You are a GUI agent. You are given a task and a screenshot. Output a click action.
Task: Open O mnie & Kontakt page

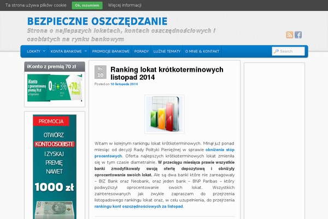click(202, 51)
